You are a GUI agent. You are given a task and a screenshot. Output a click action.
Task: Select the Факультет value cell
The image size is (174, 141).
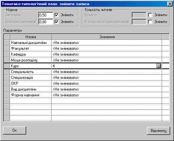coord(107,49)
